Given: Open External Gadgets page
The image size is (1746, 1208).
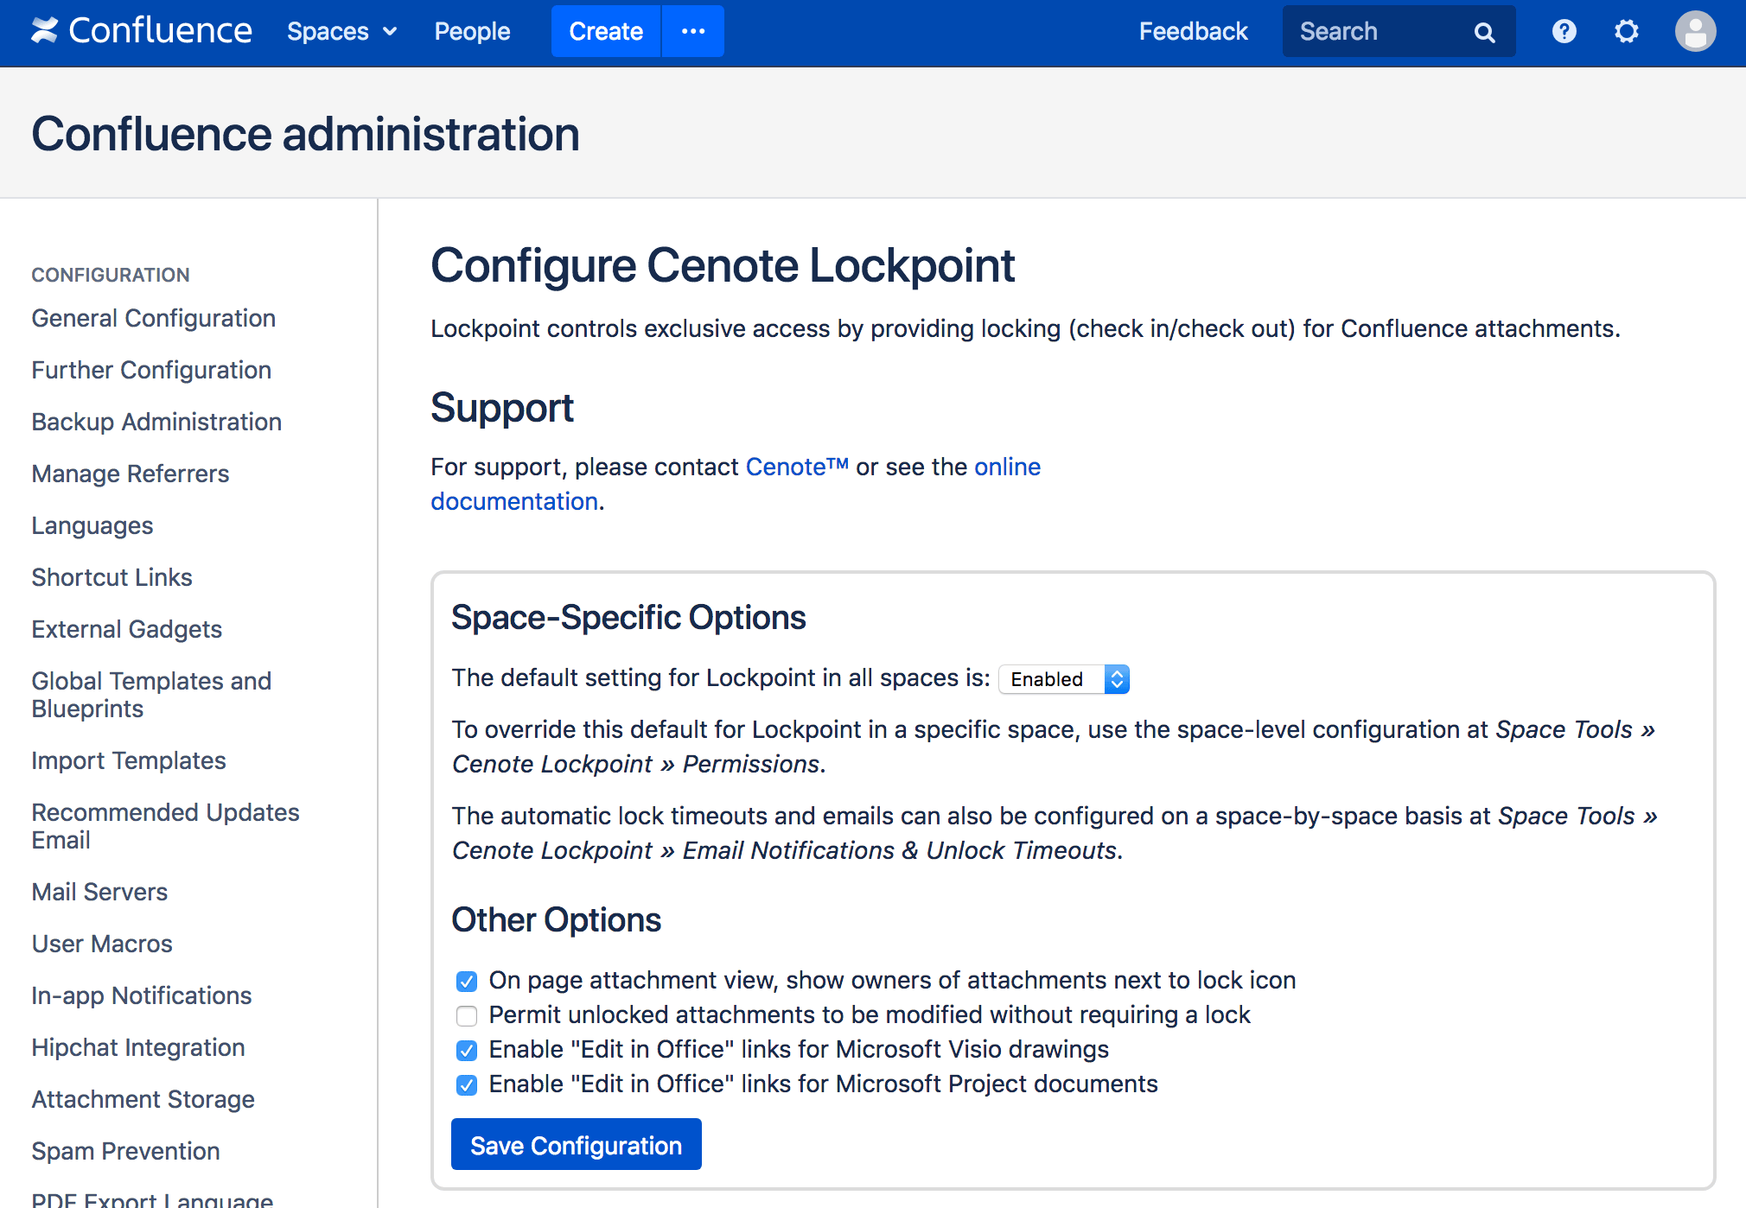Looking at the screenshot, I should [x=127, y=629].
